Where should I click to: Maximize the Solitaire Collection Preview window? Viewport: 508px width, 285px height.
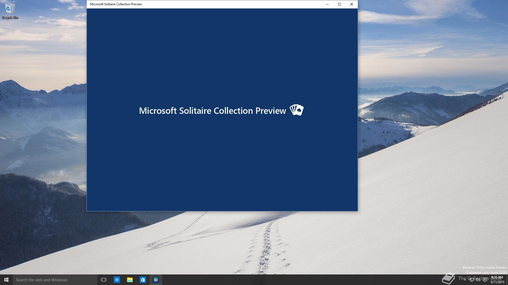pyautogui.click(x=339, y=4)
